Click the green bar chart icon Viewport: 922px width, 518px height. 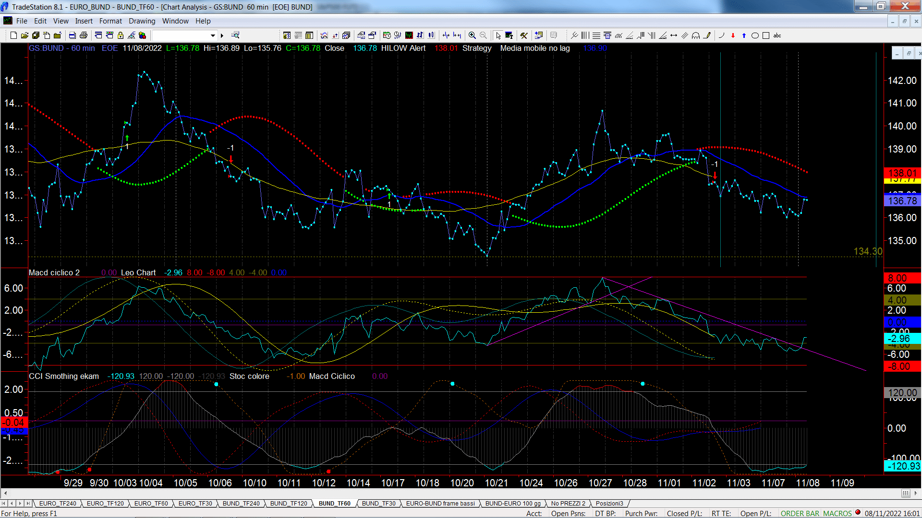(x=409, y=35)
